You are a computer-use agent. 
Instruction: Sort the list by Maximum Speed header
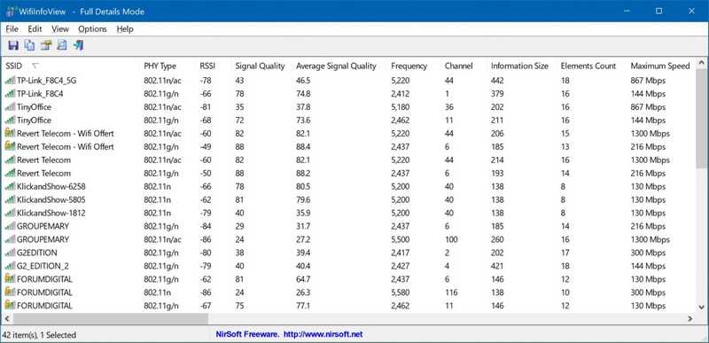pos(660,66)
